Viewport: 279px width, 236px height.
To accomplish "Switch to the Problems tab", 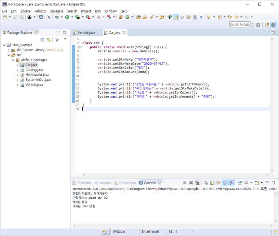I will click(82, 183).
